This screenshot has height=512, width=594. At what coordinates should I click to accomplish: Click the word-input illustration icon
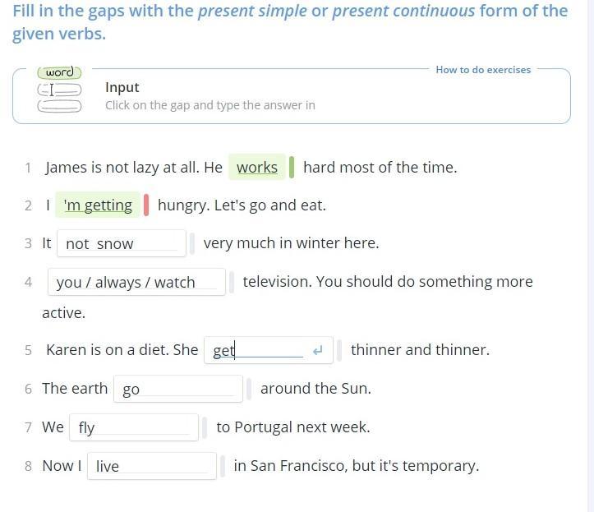click(x=59, y=90)
